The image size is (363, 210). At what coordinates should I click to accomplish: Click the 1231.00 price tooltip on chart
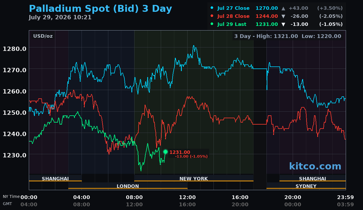point(188,154)
